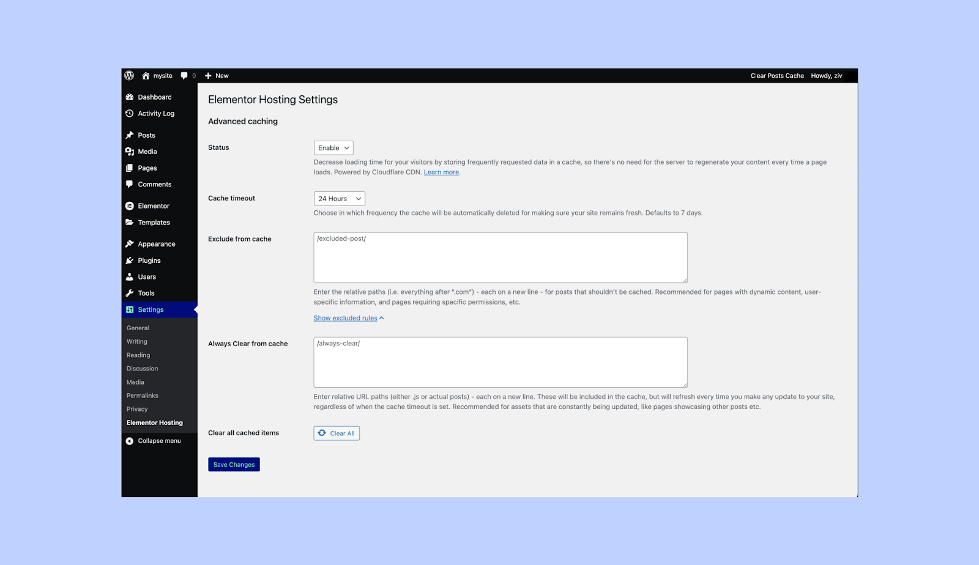Screen dimensions: 979x565
Task: Open the Plugins plug icon
Action: [x=130, y=260]
